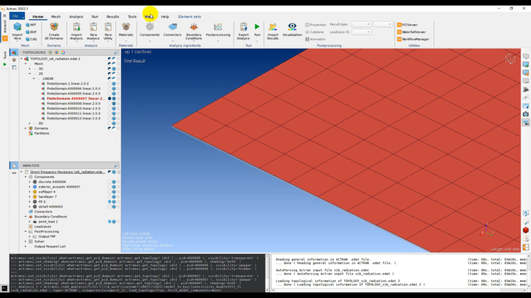Click the search icon in Topologies panel
The image size is (531, 298).
[116, 52]
